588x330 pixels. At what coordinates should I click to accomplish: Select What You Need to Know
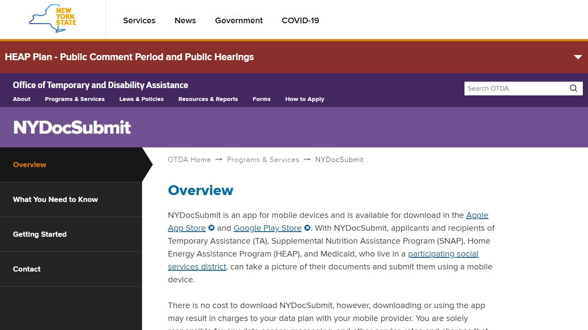coord(71,199)
